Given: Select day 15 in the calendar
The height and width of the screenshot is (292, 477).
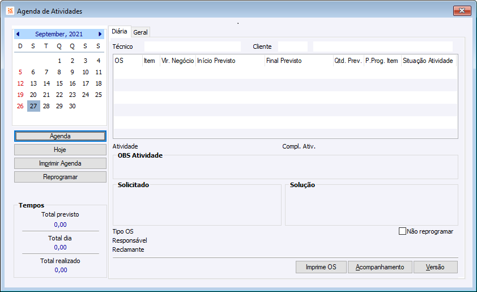Looking at the screenshot, I should [x=59, y=83].
